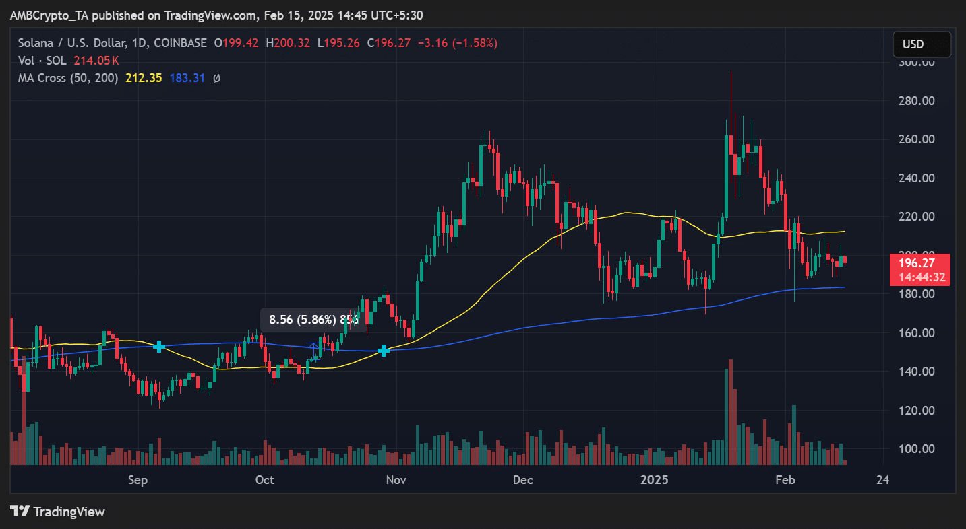
Task: Click the 140.00 price scale label
Action: pyautogui.click(x=918, y=372)
